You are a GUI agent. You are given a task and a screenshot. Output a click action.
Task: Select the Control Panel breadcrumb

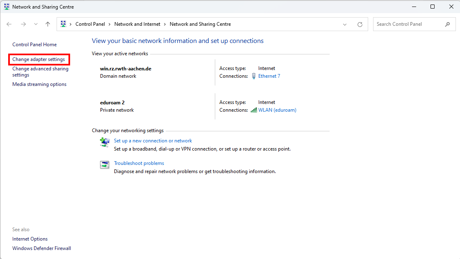[90, 24]
